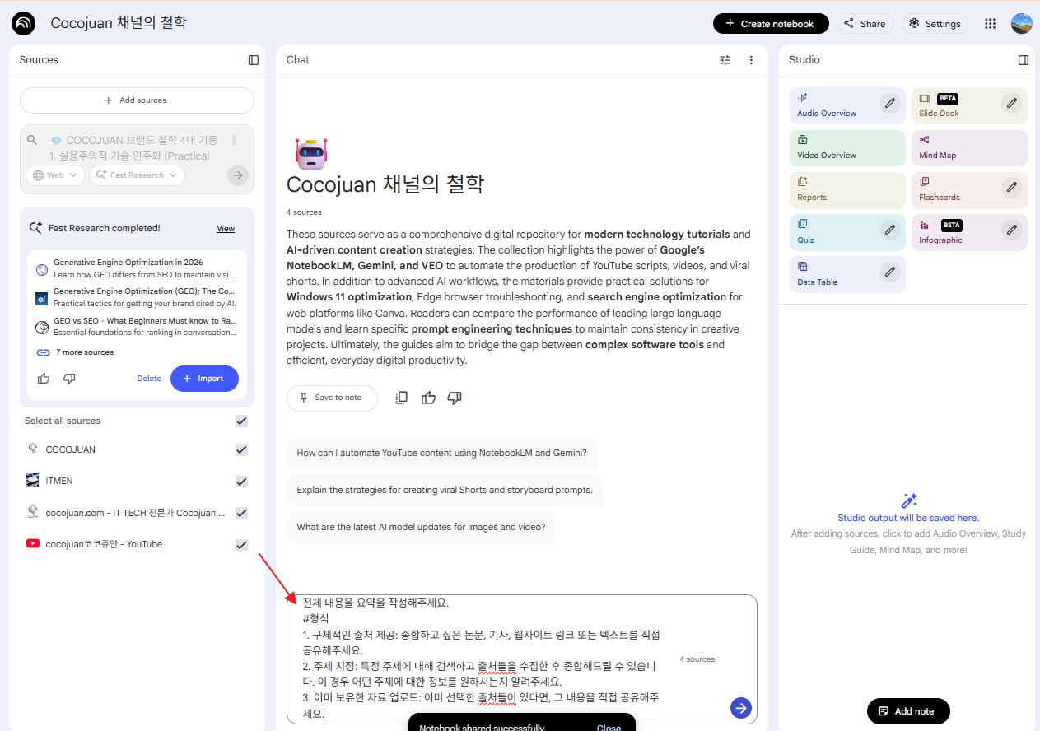Select suggestion about automating YouTube content
1040x731 pixels.
(x=442, y=453)
